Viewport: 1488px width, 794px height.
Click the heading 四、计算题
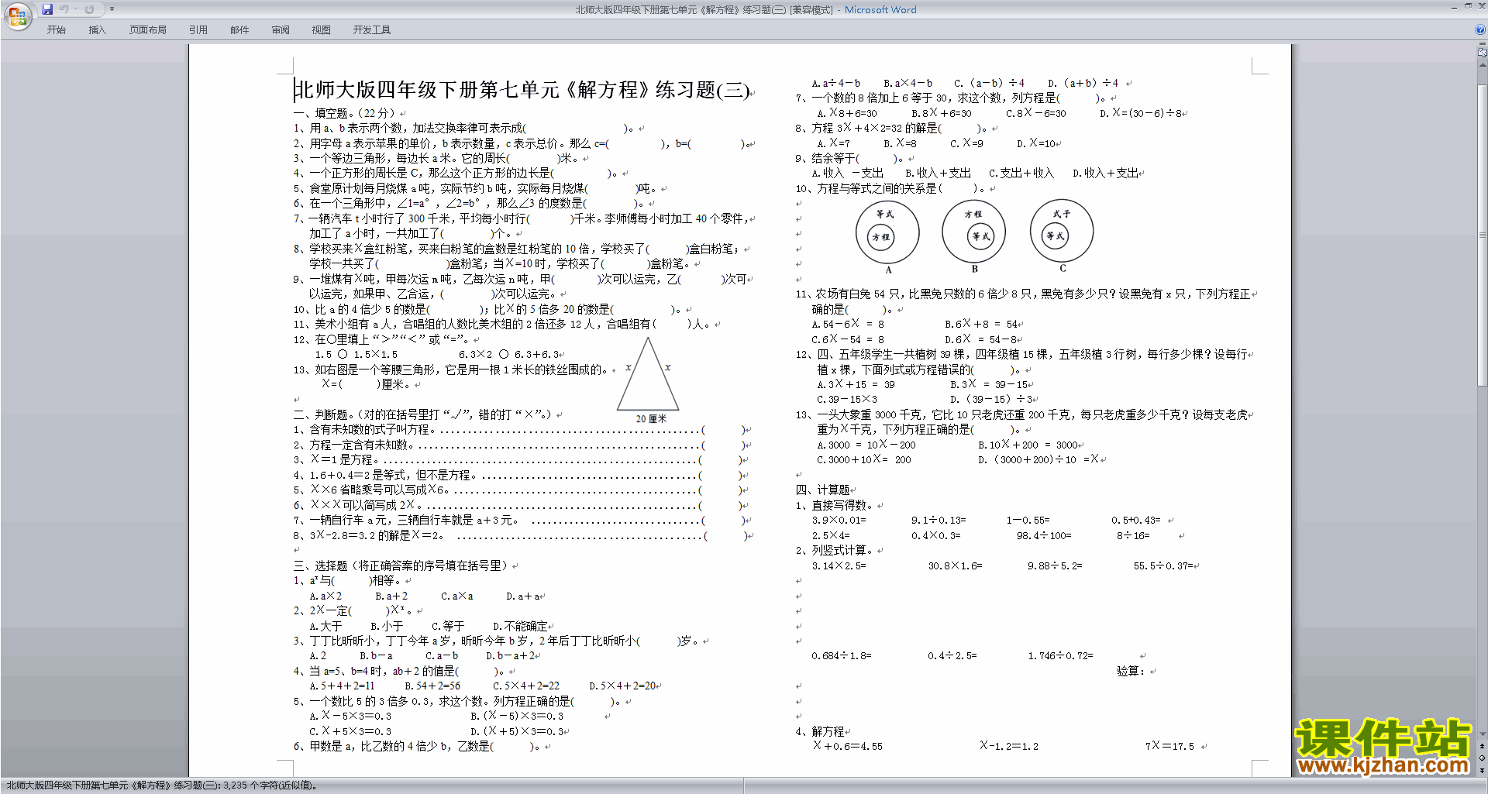point(822,490)
